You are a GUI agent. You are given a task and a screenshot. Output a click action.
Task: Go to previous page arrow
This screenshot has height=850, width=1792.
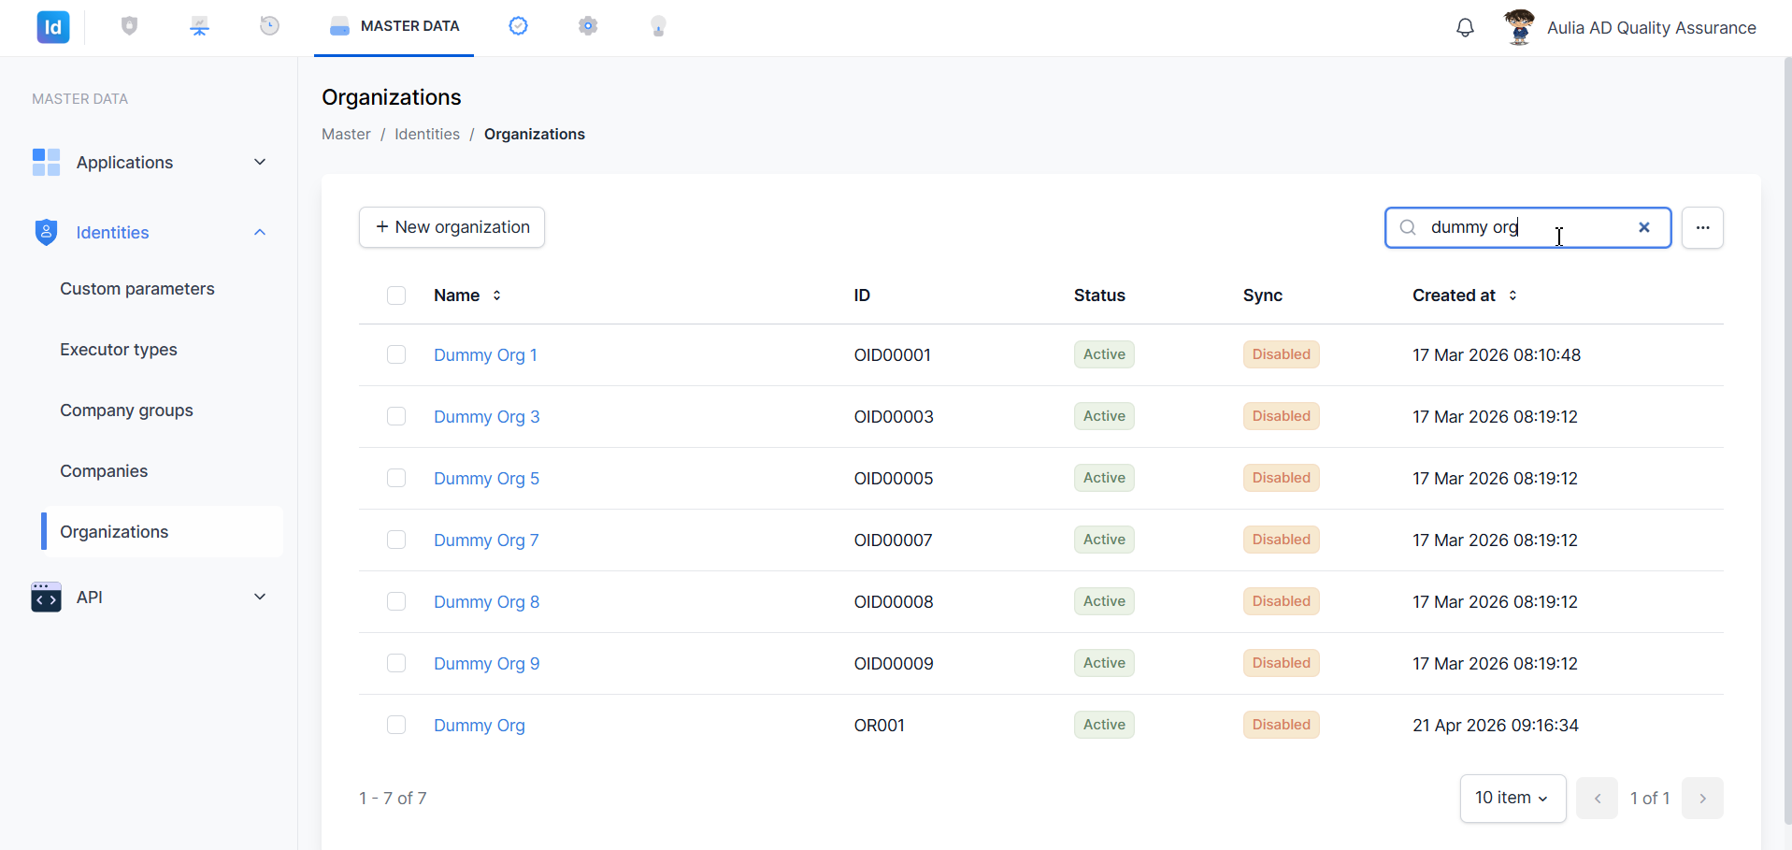point(1598,799)
